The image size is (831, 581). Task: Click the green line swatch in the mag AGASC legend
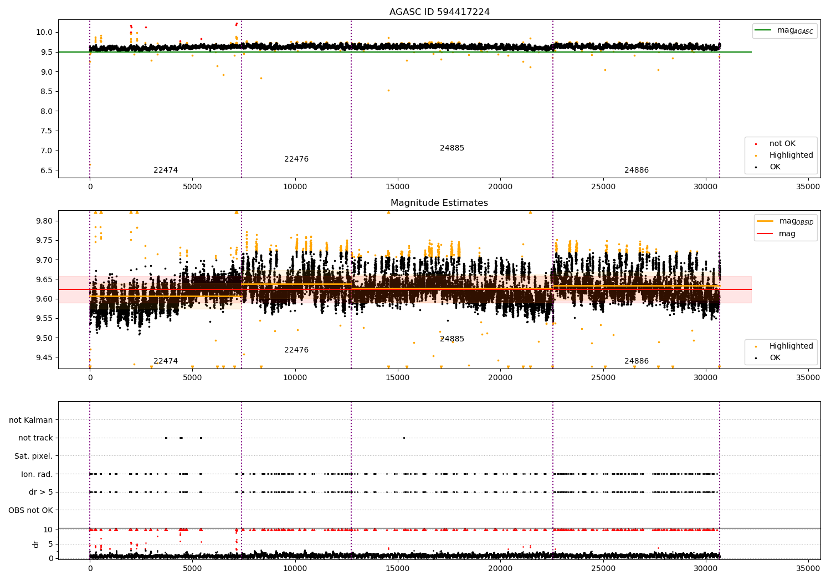pos(764,30)
